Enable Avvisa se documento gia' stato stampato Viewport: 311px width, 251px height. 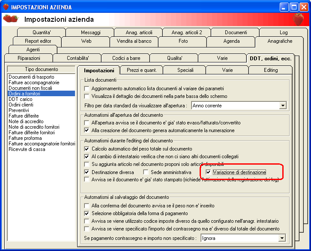(x=87, y=180)
